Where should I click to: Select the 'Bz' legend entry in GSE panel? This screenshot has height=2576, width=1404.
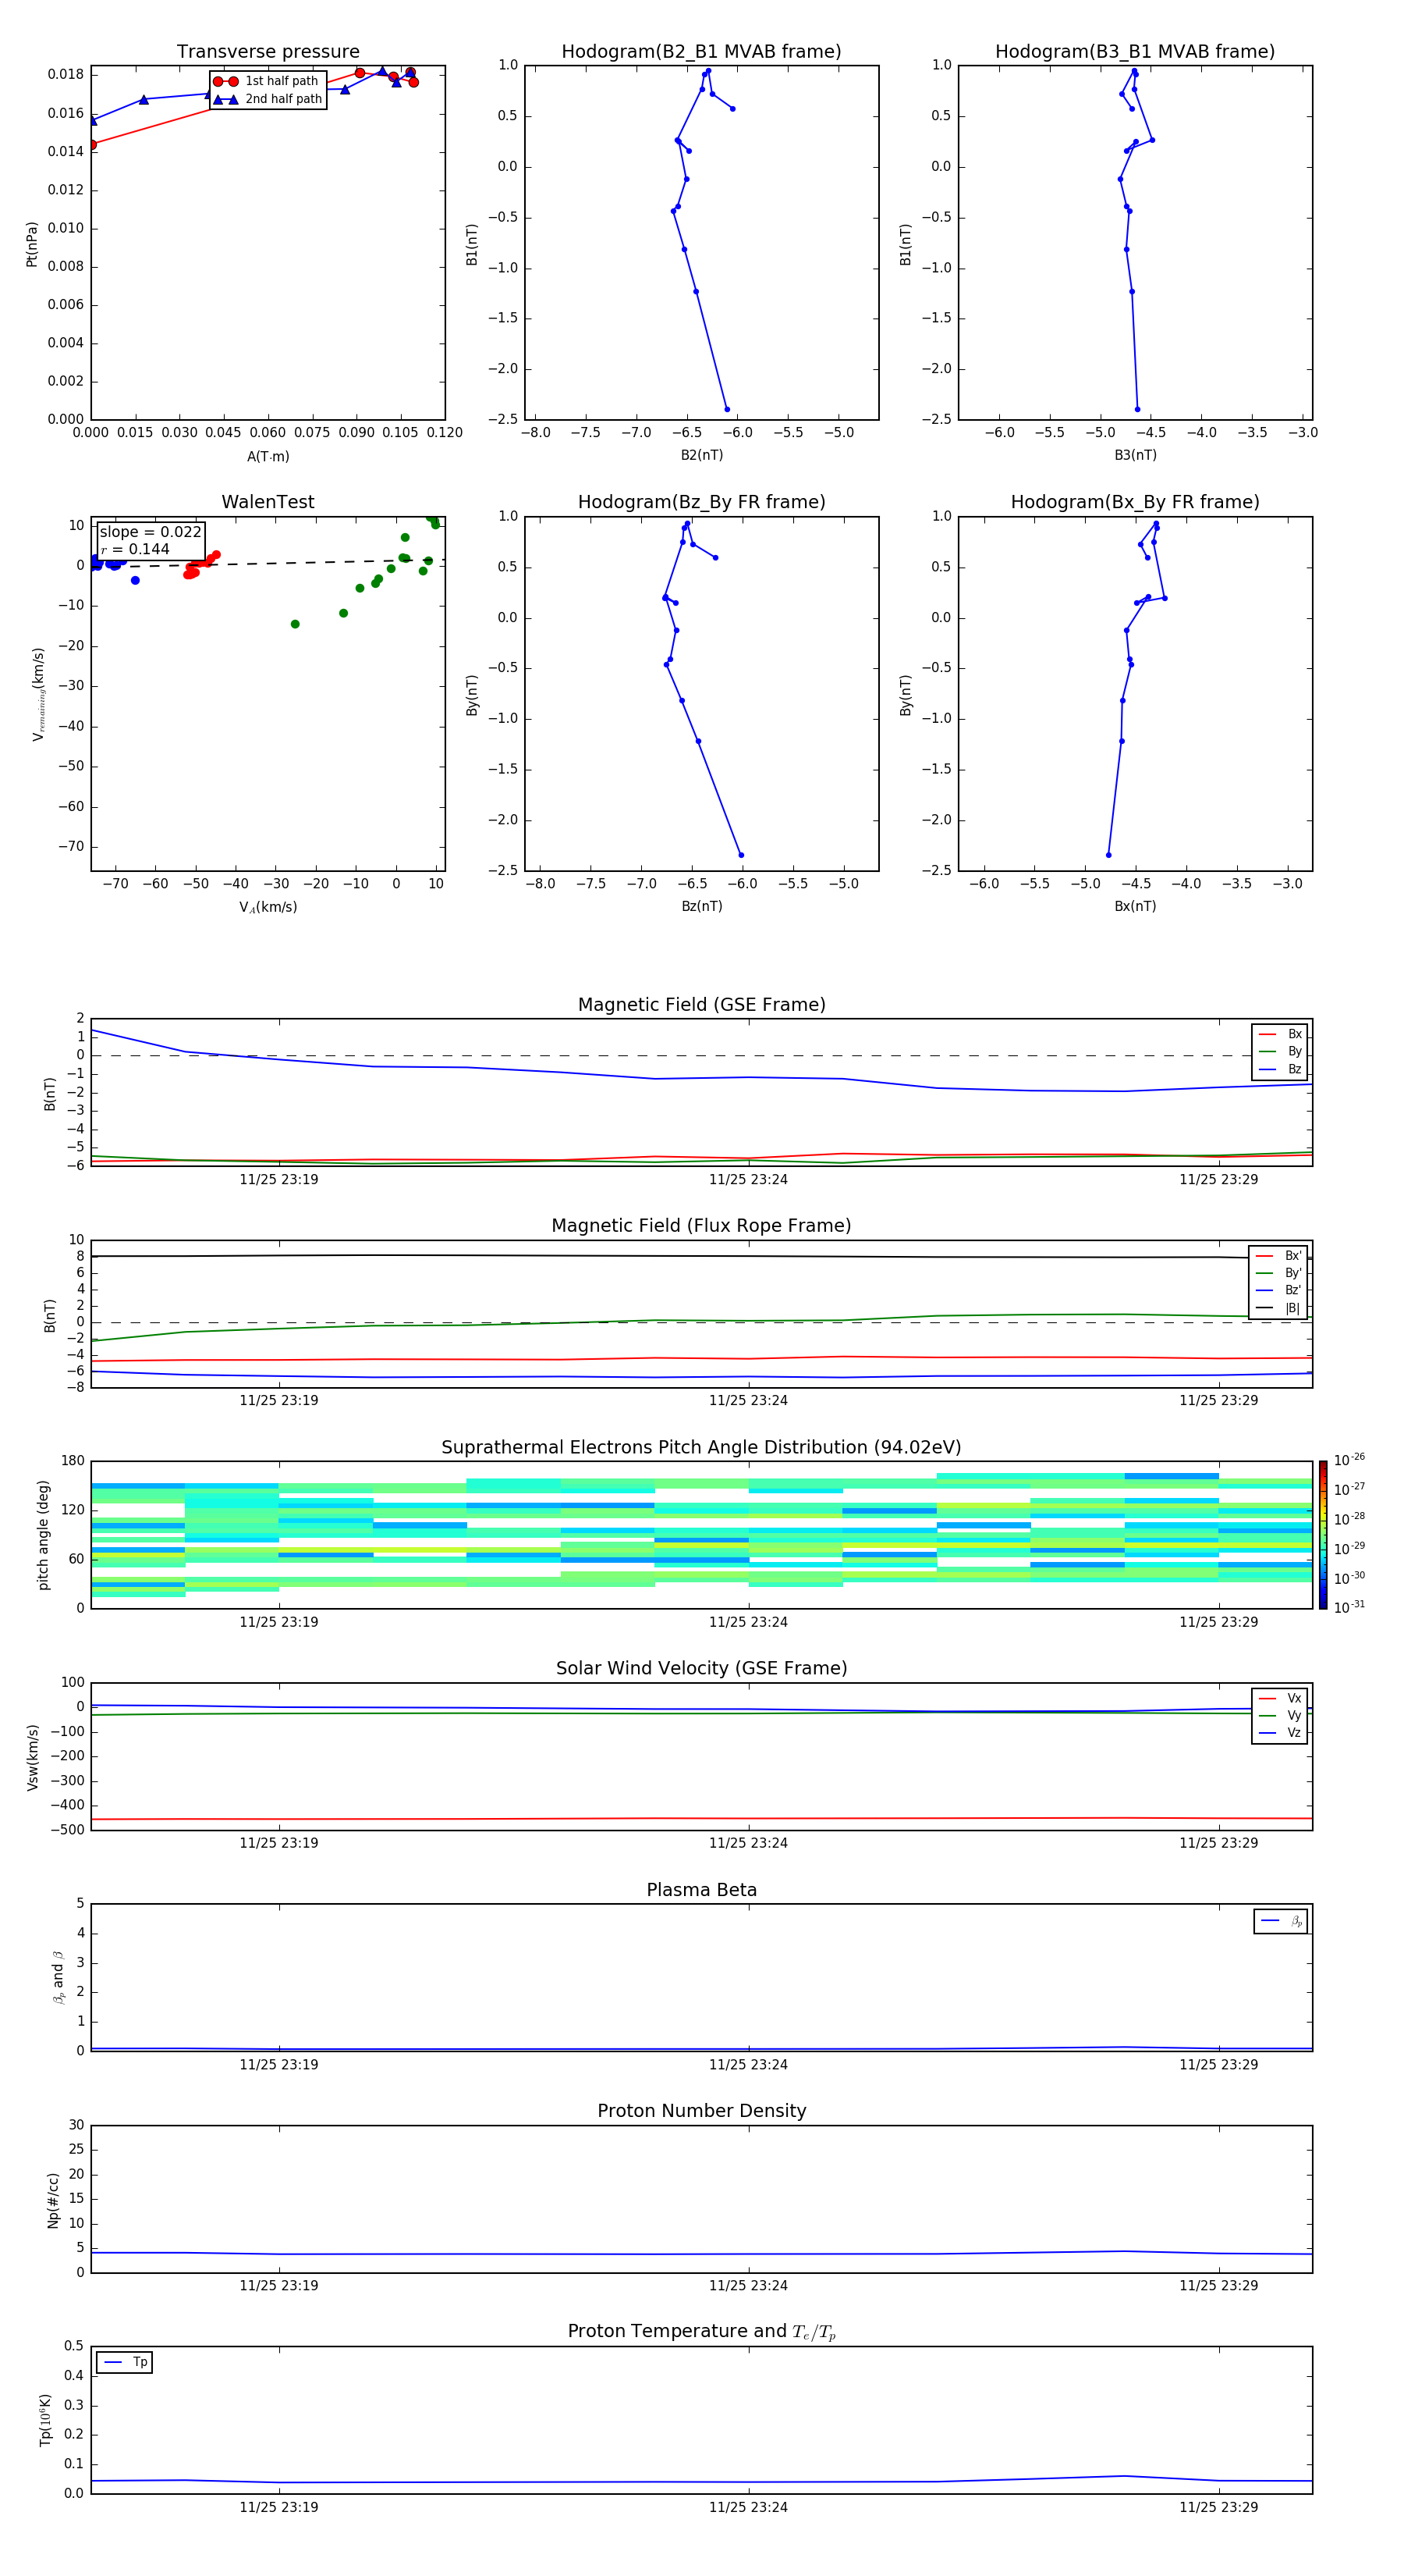click(1280, 1069)
